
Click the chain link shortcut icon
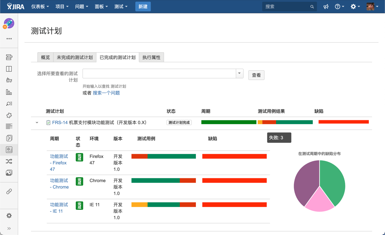[9, 191]
